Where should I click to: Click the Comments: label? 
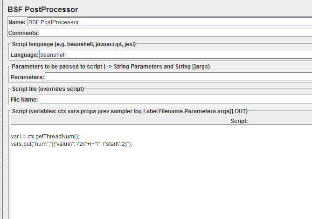coord(24,33)
